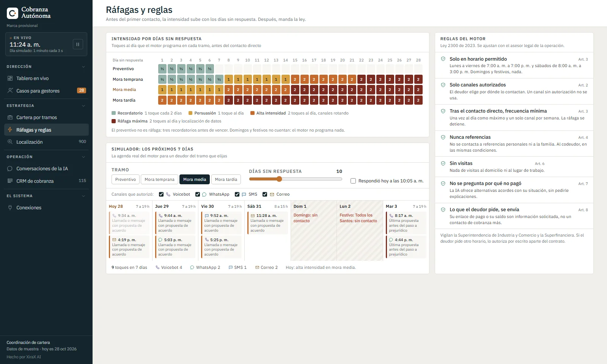Select the Preventivo tramo tab
607x364 pixels.
[126, 179]
